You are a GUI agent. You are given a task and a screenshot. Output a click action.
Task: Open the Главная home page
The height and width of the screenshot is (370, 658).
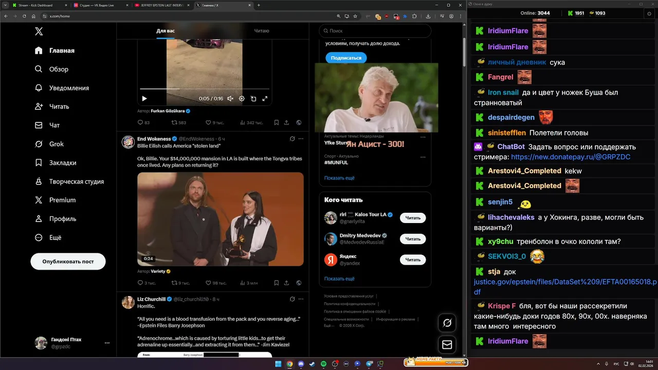click(x=54, y=50)
